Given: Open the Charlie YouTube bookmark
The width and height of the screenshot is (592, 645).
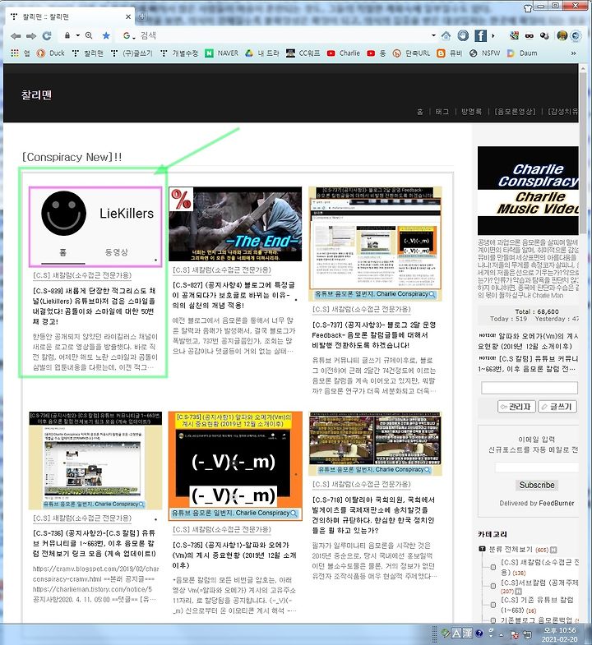Looking at the screenshot, I should pyautogui.click(x=344, y=53).
